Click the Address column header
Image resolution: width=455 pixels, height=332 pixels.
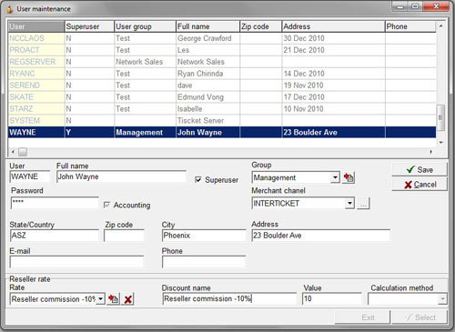[x=334, y=26]
